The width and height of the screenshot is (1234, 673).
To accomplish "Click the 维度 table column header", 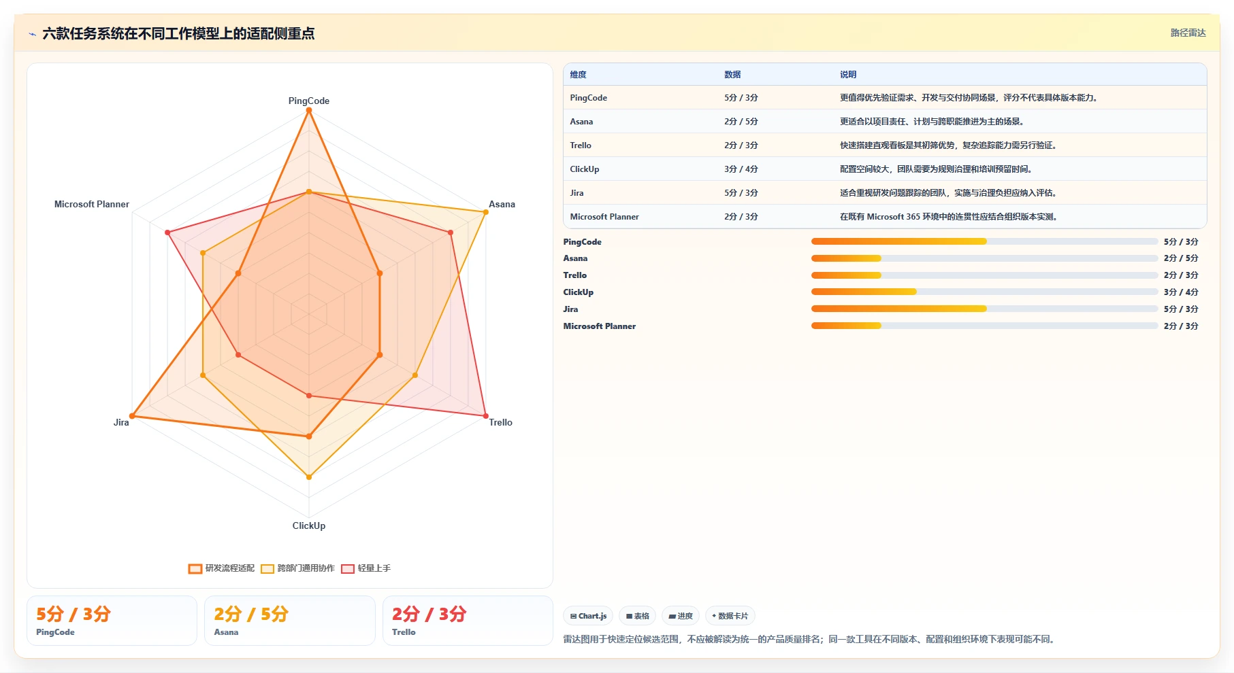I will 578,75.
